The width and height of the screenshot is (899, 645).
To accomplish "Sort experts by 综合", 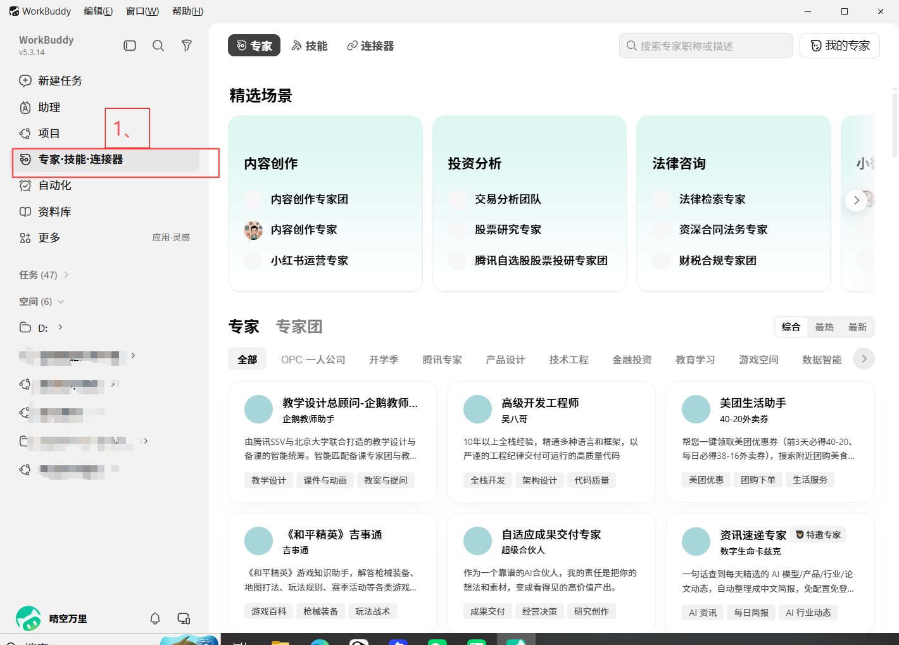I will 791,327.
